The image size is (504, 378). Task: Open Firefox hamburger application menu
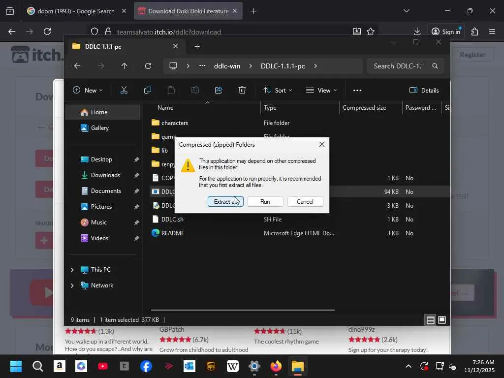[492, 31]
